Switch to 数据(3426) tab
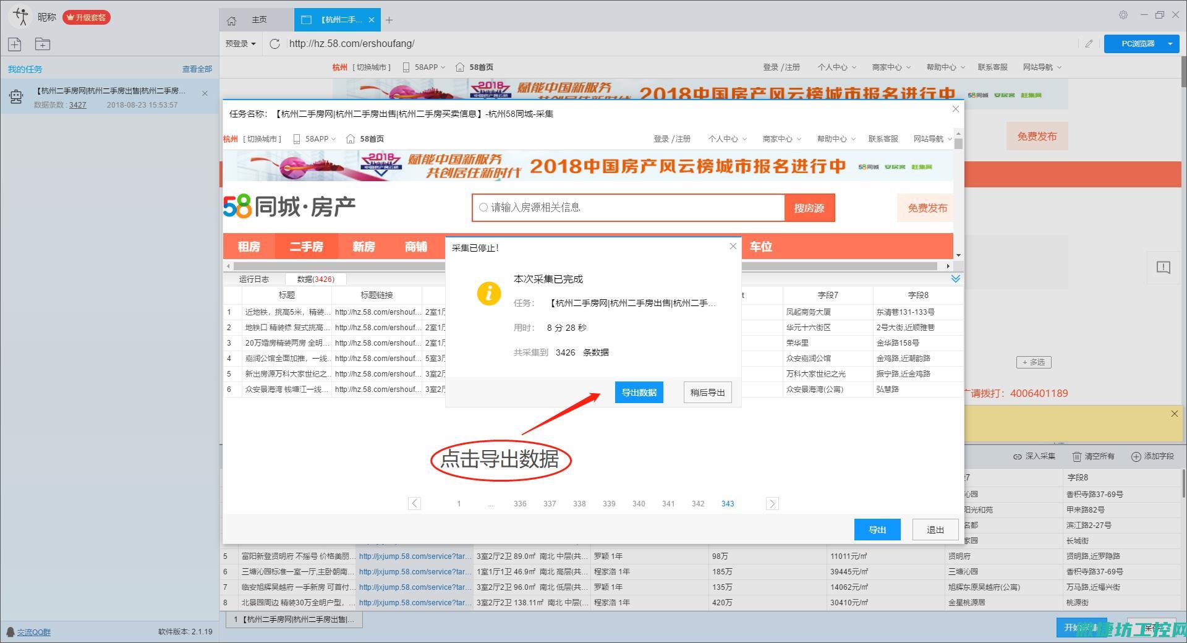The height and width of the screenshot is (643, 1187). (315, 279)
